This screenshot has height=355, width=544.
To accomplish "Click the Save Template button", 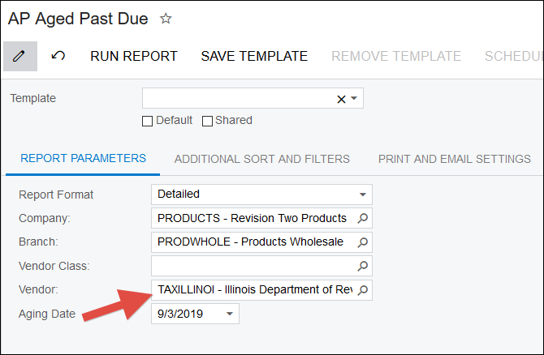I will [254, 56].
